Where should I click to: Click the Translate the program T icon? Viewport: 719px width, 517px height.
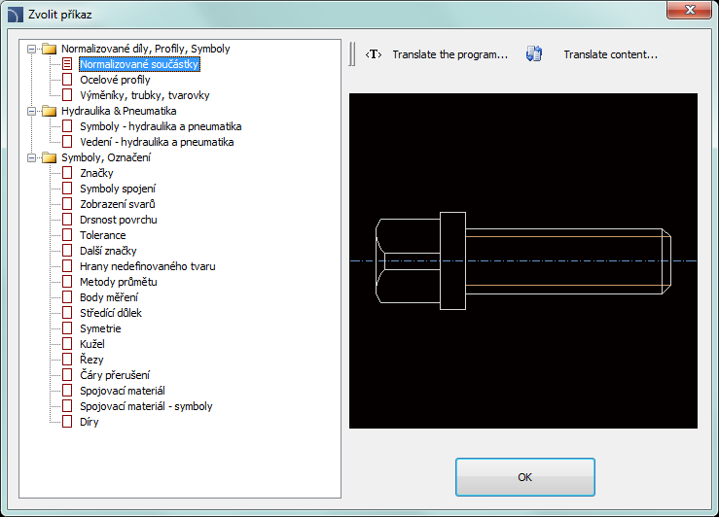click(x=374, y=54)
